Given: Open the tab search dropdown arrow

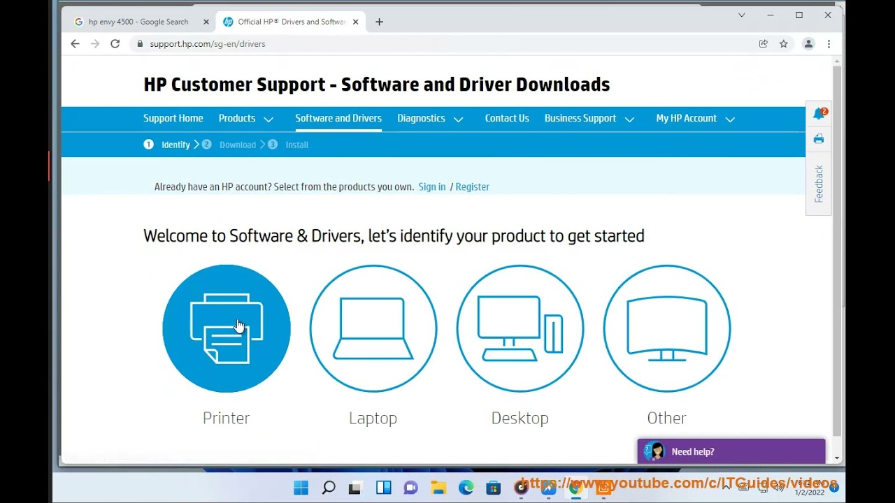Looking at the screenshot, I should click(741, 15).
